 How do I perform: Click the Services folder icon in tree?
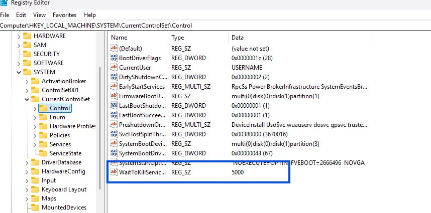43,144
